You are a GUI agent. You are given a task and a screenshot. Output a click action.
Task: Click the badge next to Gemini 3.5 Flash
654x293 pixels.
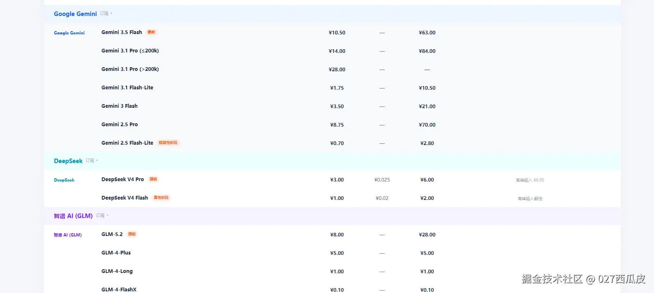(x=151, y=32)
